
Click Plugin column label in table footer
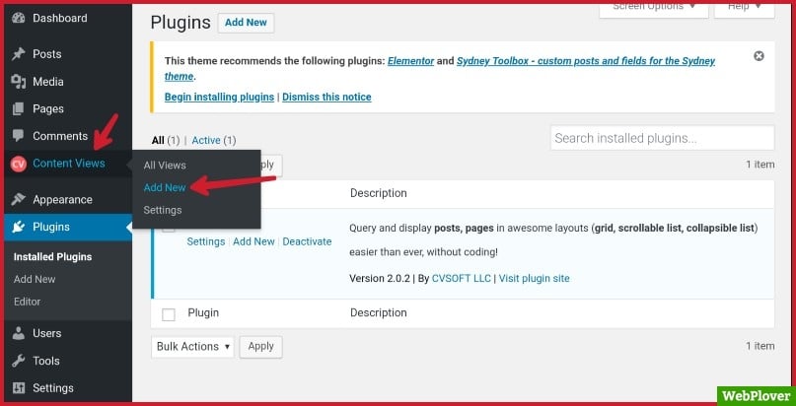[203, 312]
